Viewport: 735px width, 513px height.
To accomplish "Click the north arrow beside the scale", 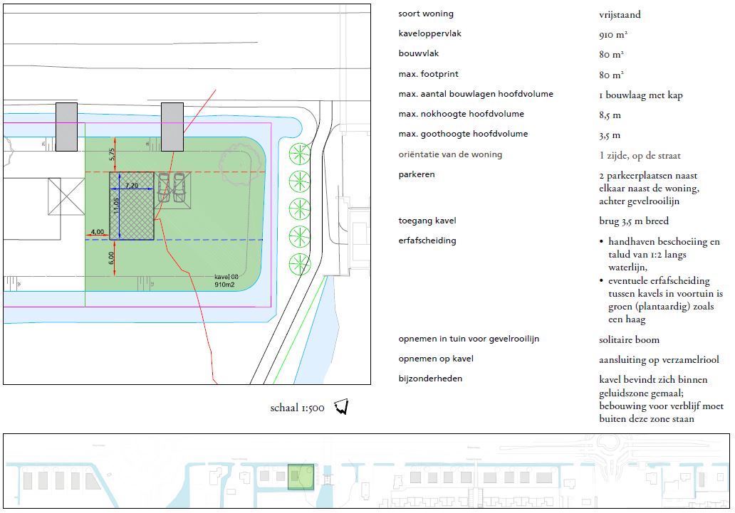I will coord(342,408).
